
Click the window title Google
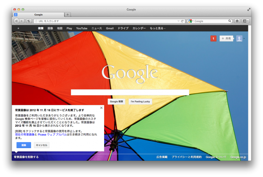(131, 10)
